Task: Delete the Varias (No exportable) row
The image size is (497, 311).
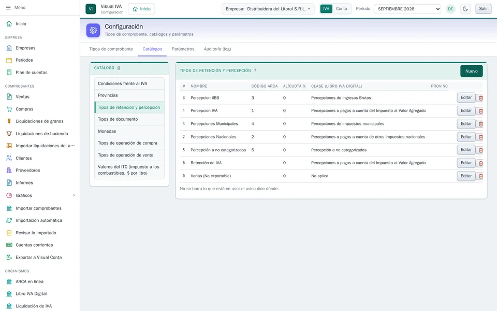Action: pos(480,176)
